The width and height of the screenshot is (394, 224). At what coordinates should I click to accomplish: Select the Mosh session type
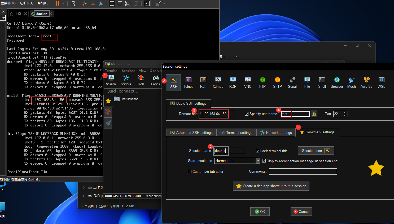coord(352,83)
